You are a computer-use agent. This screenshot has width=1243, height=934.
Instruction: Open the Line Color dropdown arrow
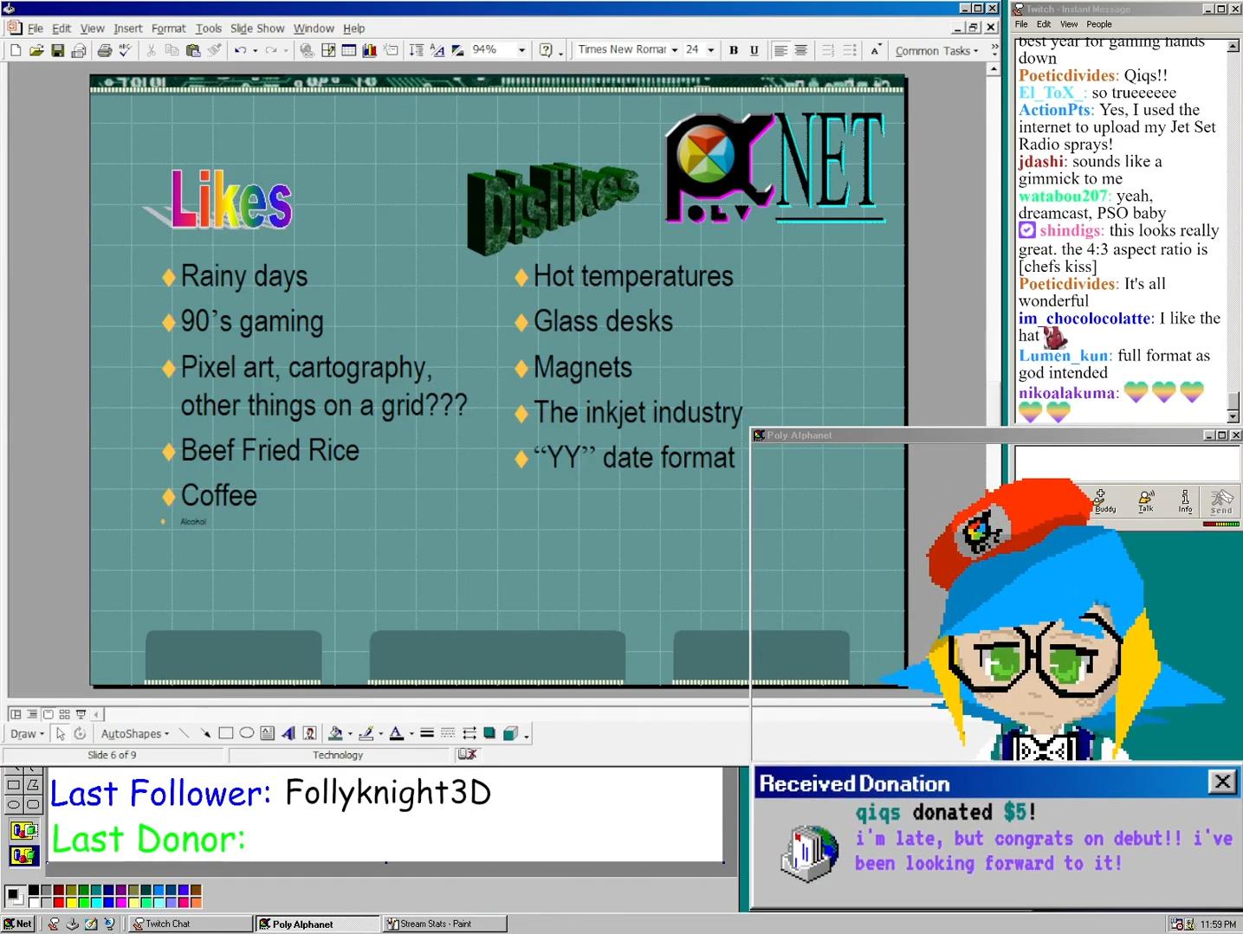(381, 734)
